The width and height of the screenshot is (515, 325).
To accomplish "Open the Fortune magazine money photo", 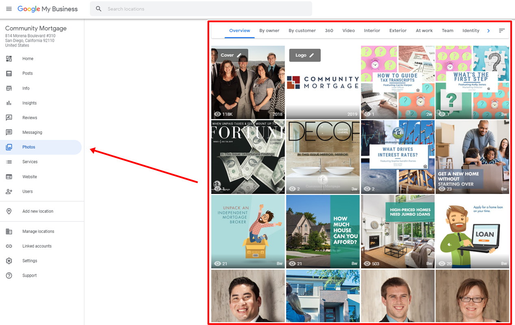I will [x=248, y=157].
